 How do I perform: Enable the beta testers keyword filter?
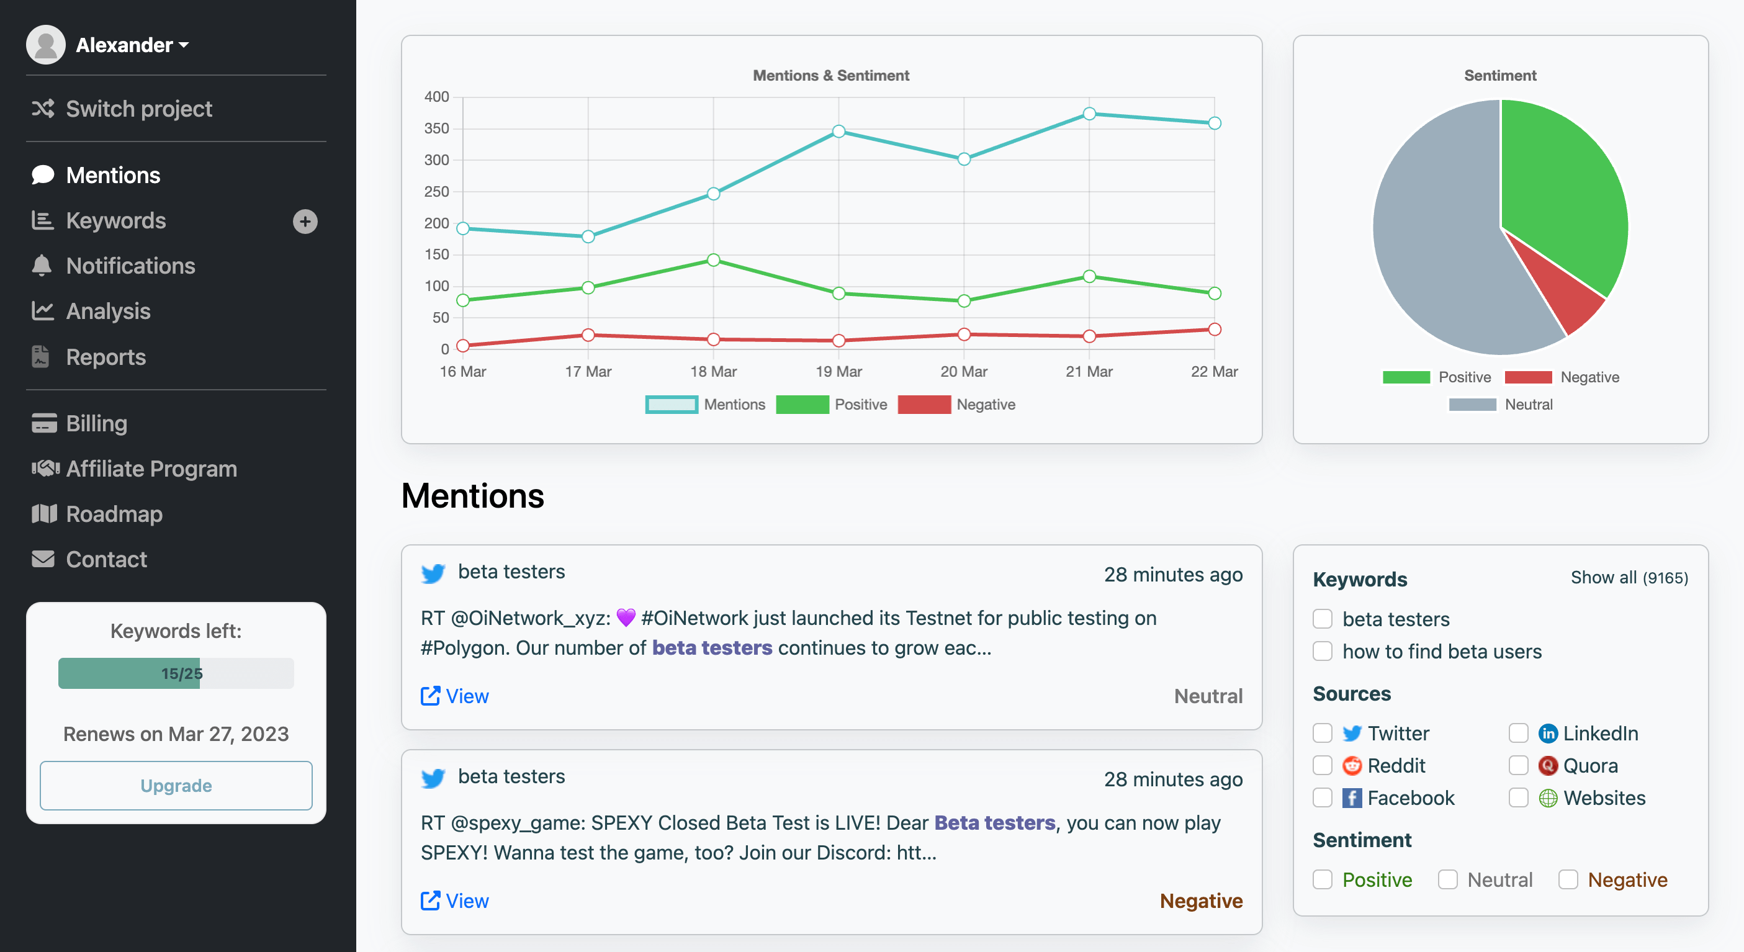pos(1321,618)
